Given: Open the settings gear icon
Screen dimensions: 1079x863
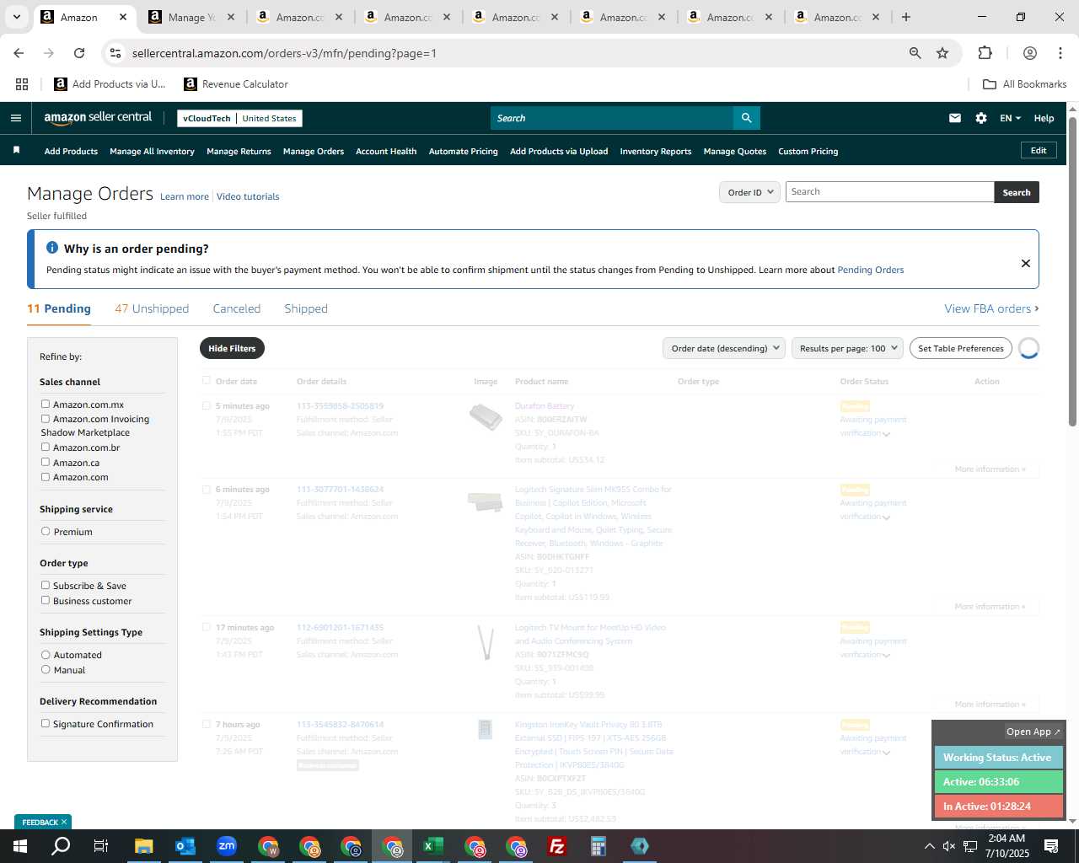Looking at the screenshot, I should click(981, 118).
